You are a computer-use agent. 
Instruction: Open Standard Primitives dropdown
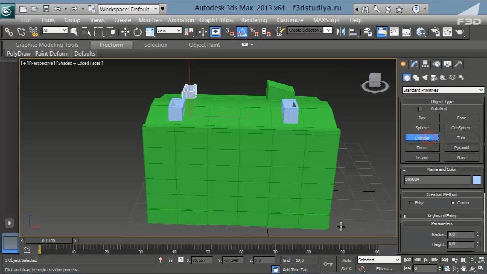point(443,90)
